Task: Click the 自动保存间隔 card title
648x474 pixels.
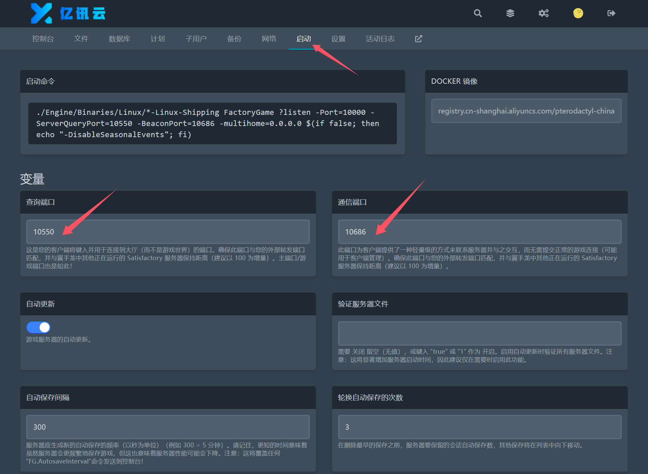Action: tap(48, 397)
